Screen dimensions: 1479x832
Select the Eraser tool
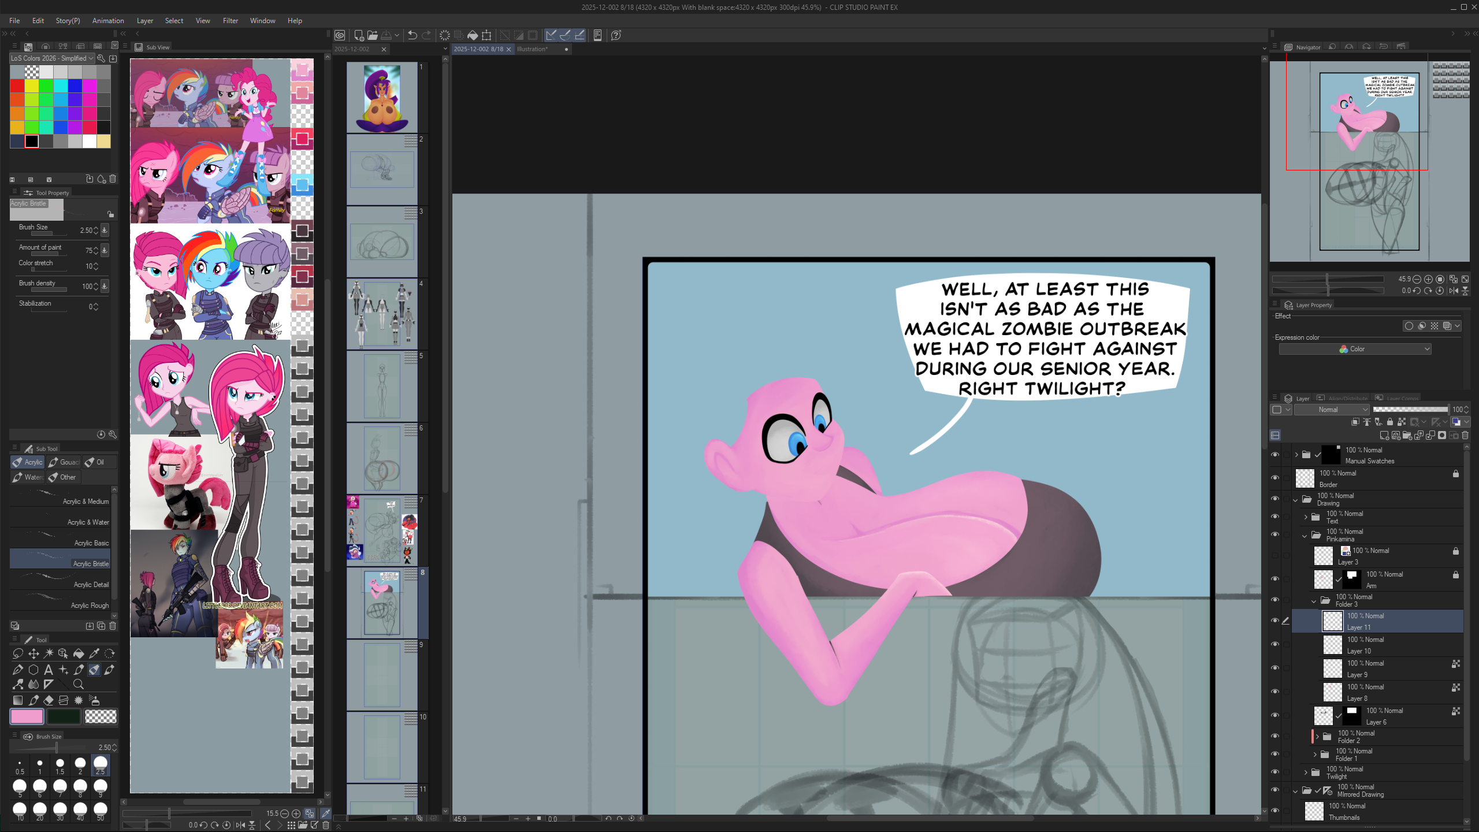[49, 700]
